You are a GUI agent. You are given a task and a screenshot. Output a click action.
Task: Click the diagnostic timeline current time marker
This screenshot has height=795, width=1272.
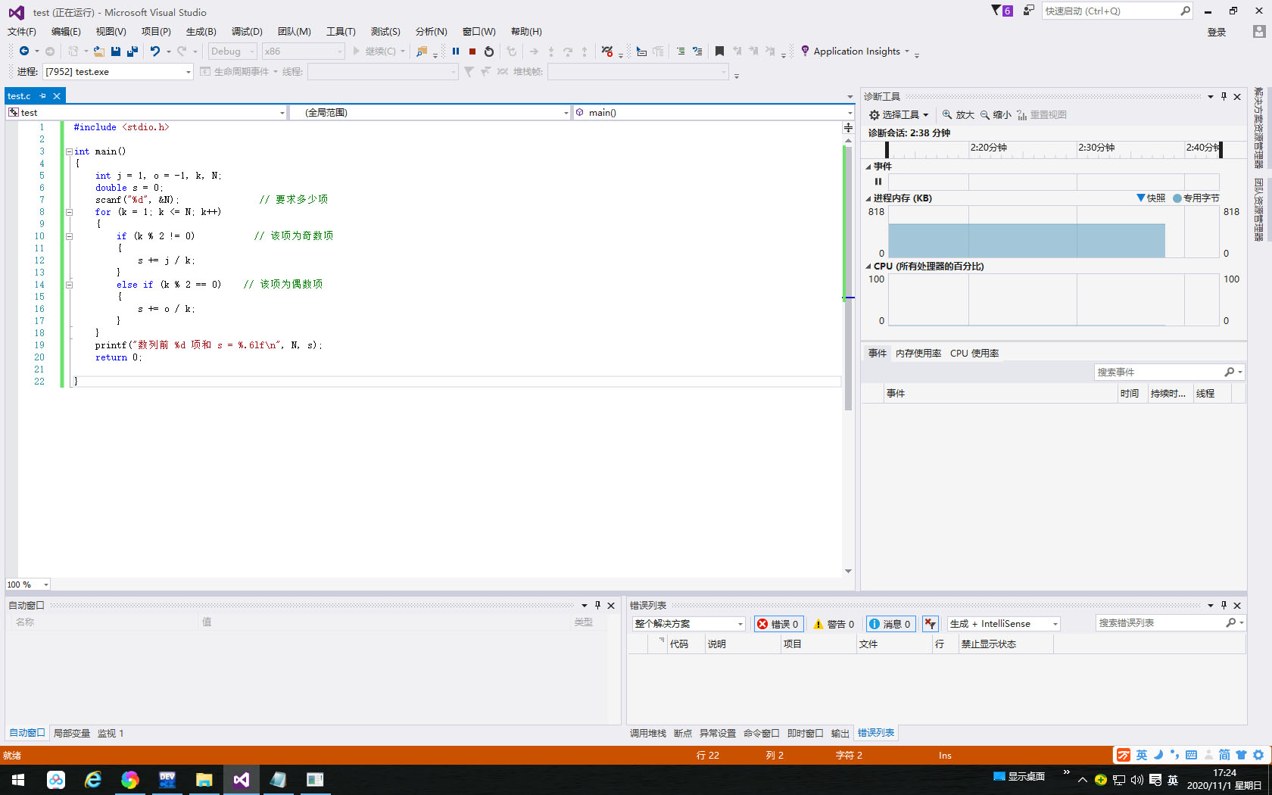(1221, 149)
